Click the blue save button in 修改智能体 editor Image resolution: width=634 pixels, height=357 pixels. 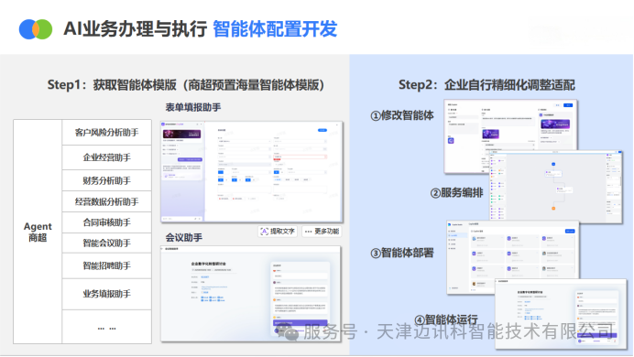(569, 105)
